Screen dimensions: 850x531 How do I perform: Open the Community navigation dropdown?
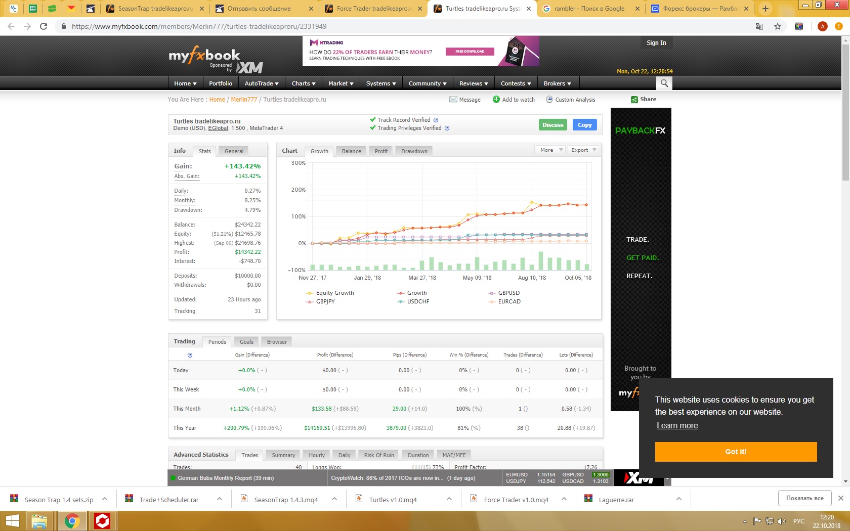pyautogui.click(x=428, y=83)
